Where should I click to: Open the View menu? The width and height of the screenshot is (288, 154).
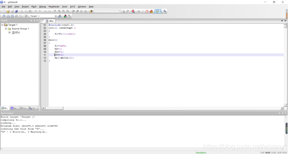(x=17, y=7)
